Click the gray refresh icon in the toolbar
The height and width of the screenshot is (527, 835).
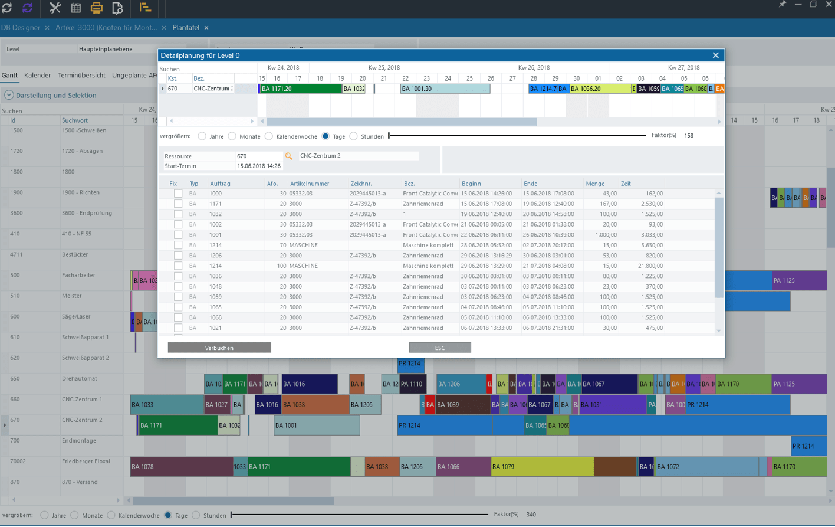8,8
